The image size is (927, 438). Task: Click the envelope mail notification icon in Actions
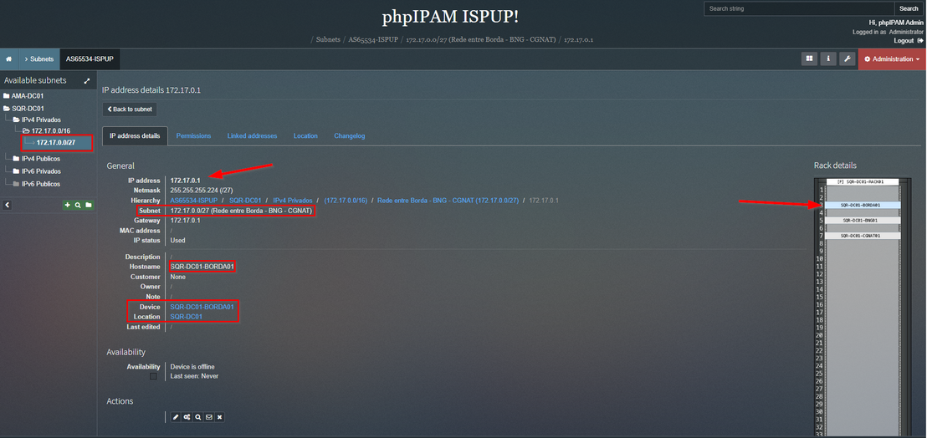coord(208,417)
